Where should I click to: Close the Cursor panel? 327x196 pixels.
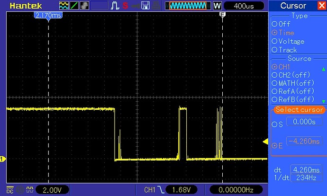(322, 6)
